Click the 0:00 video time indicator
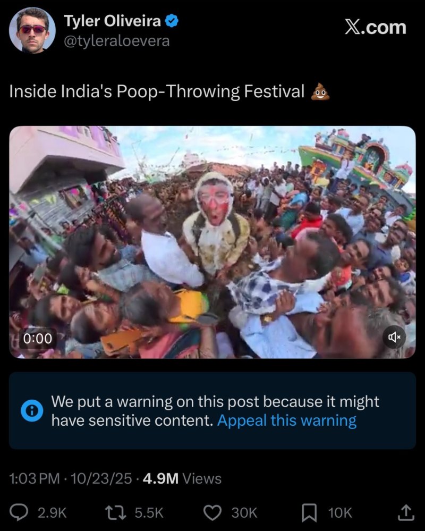425x531 pixels. click(x=38, y=338)
